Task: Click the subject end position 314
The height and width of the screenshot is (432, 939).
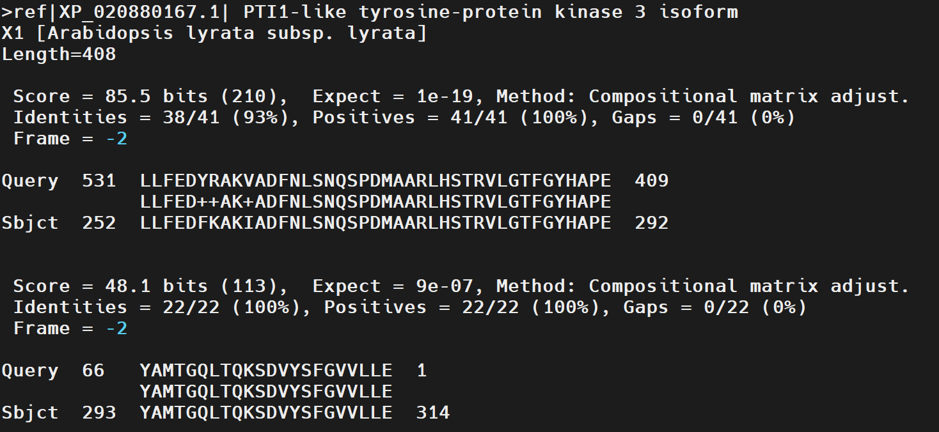Action: (432, 413)
